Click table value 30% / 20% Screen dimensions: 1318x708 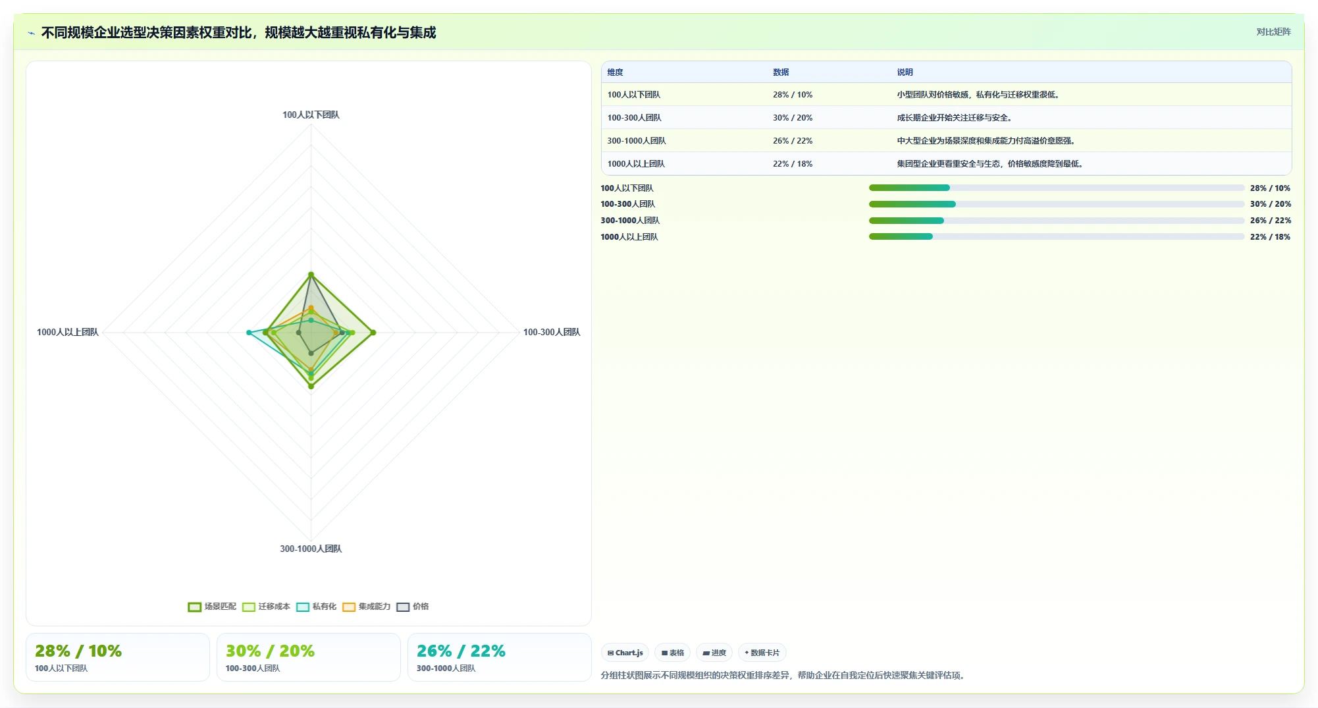(x=793, y=118)
